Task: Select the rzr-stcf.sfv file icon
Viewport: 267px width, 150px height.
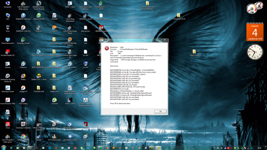Action: click(85, 77)
